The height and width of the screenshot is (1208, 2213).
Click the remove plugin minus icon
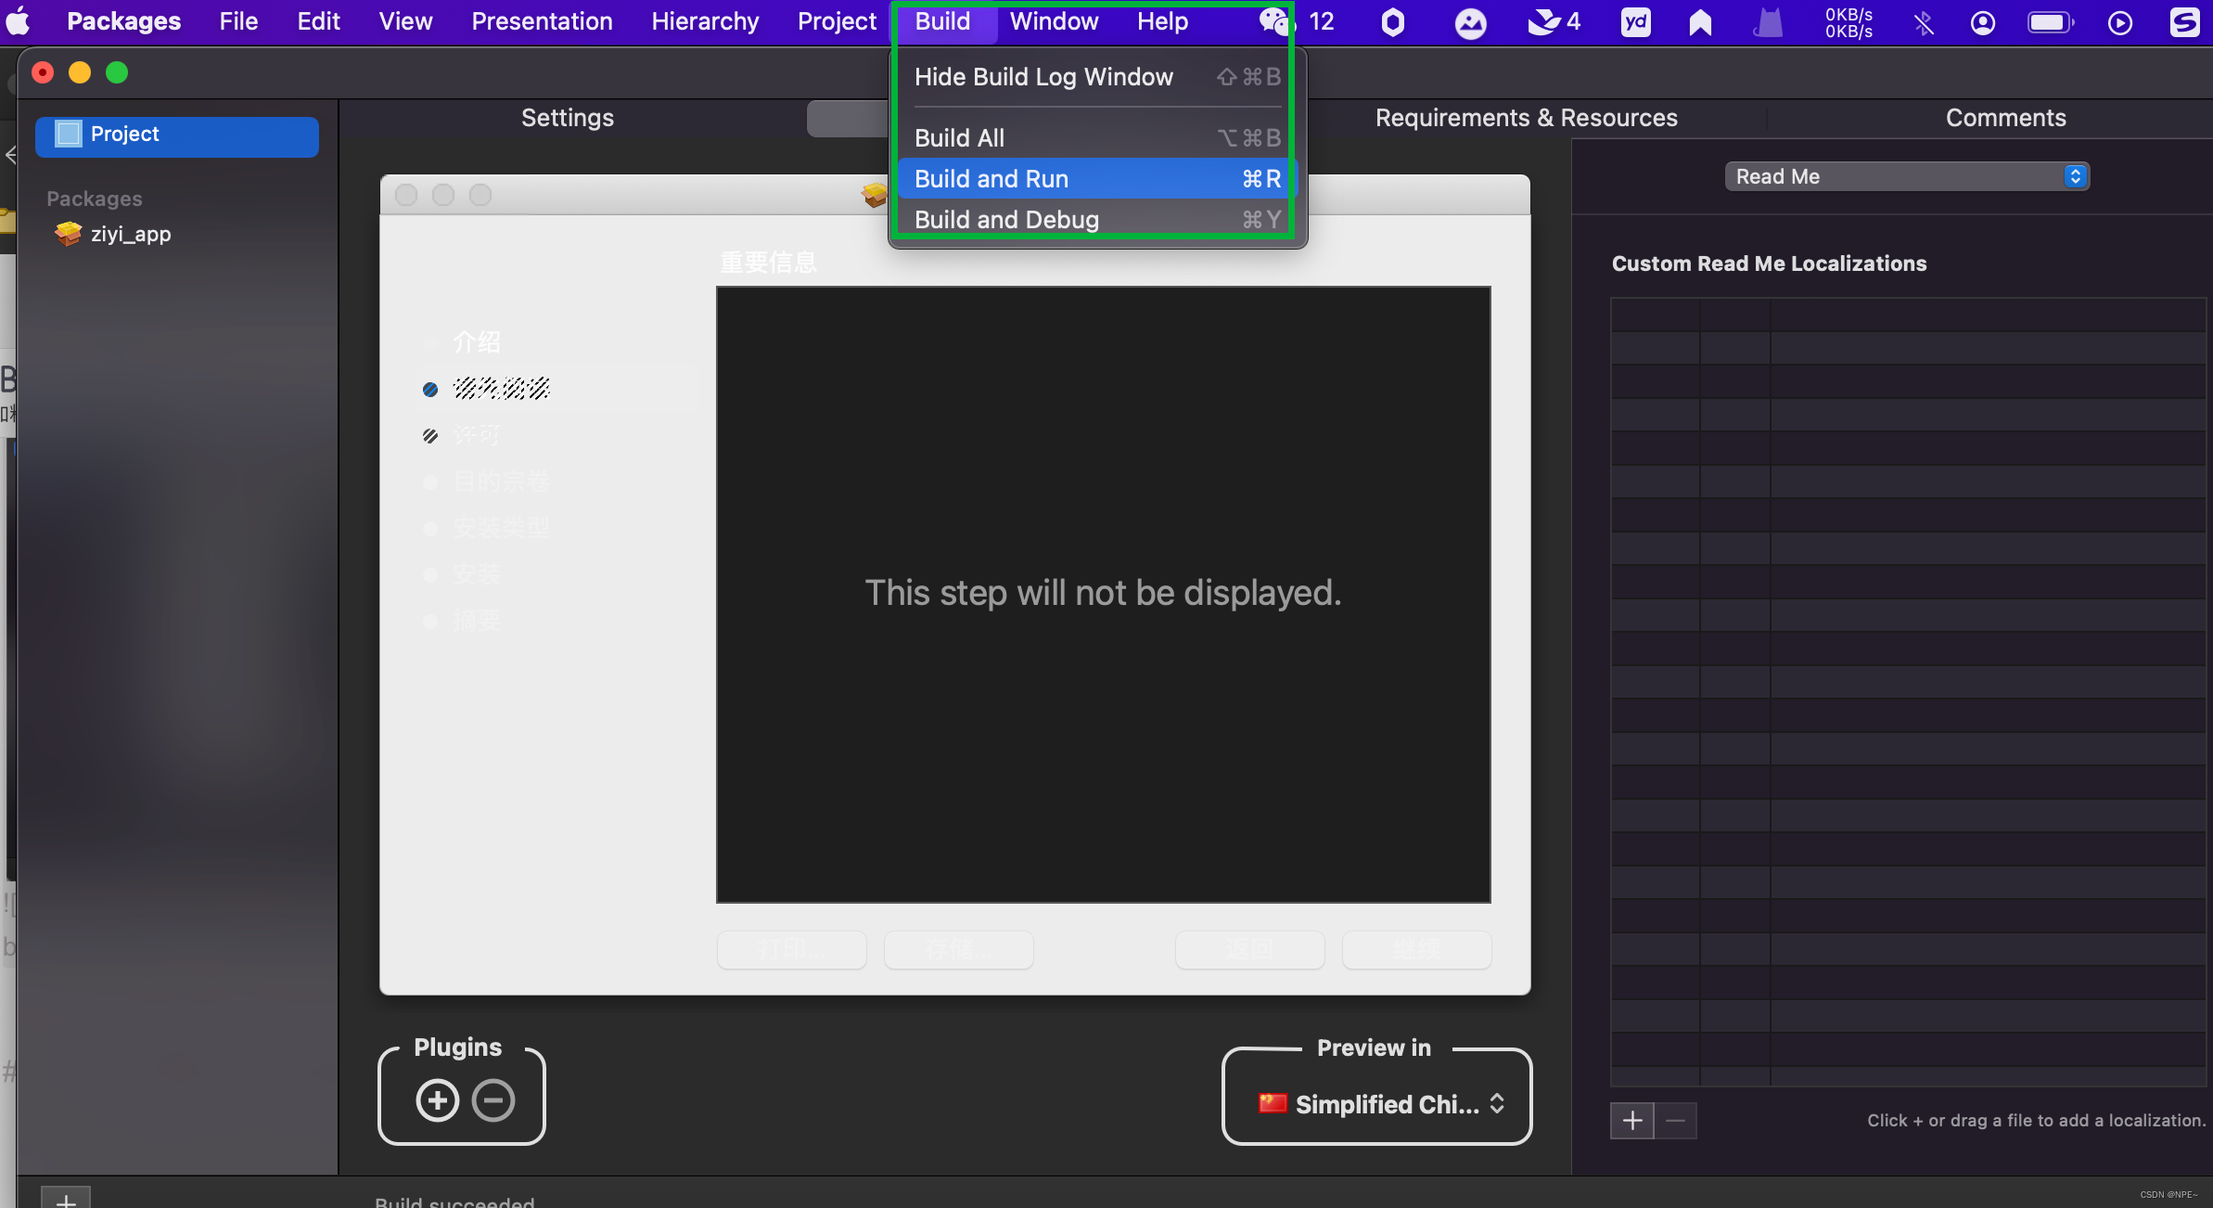(x=493, y=1100)
